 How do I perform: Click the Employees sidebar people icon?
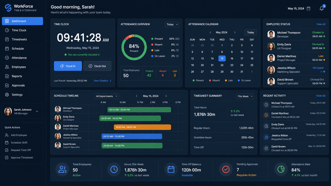click(x=7, y=67)
